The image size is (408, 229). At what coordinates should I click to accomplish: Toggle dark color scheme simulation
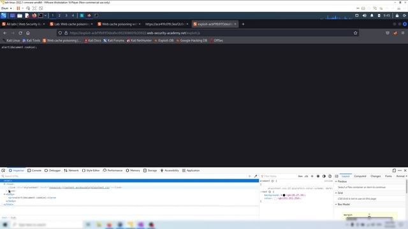(324, 176)
